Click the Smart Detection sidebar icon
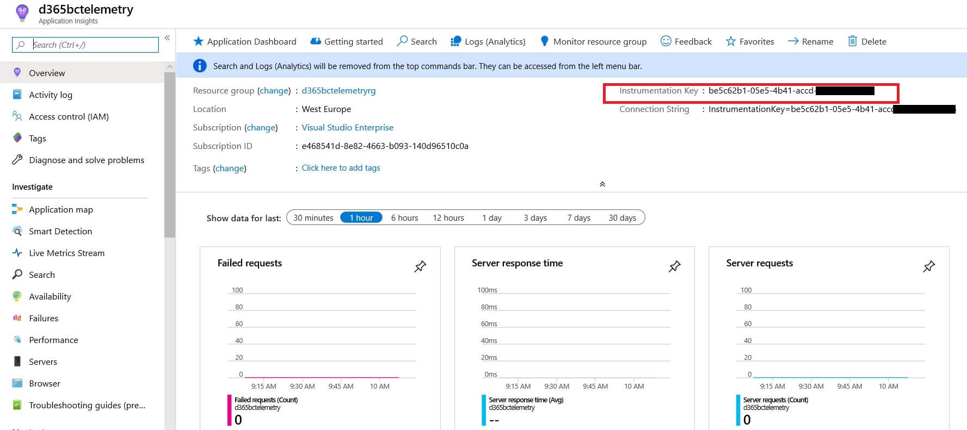This screenshot has height=430, width=967. point(17,231)
